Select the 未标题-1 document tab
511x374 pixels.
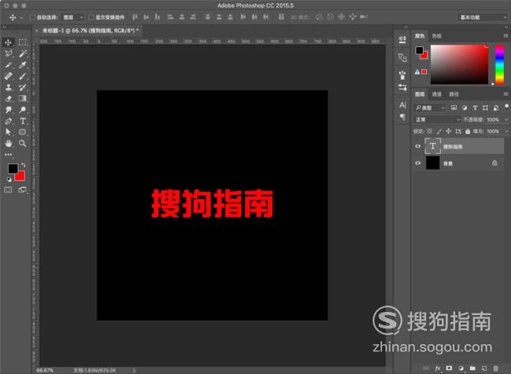tap(90, 31)
